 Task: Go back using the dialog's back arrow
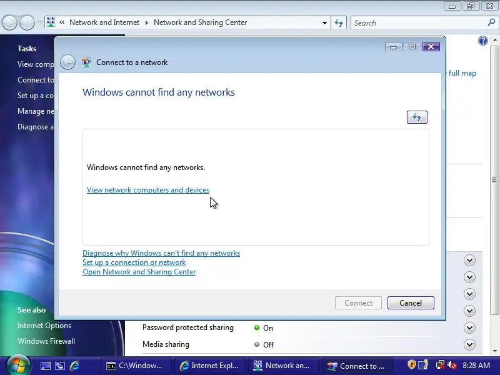point(67,62)
